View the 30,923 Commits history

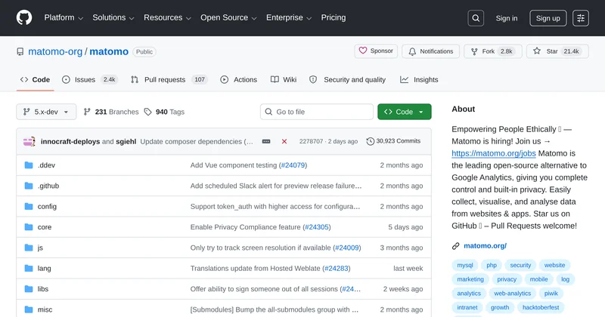pyautogui.click(x=393, y=141)
